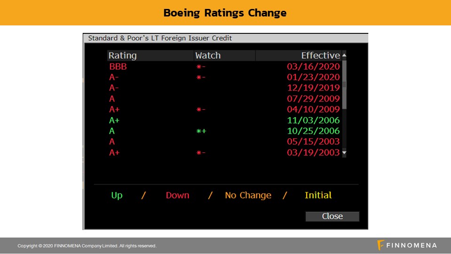Viewport: 451px width, 254px height.
Task: Click the negative watch marker for 03/19/2003
Action: pyautogui.click(x=201, y=153)
